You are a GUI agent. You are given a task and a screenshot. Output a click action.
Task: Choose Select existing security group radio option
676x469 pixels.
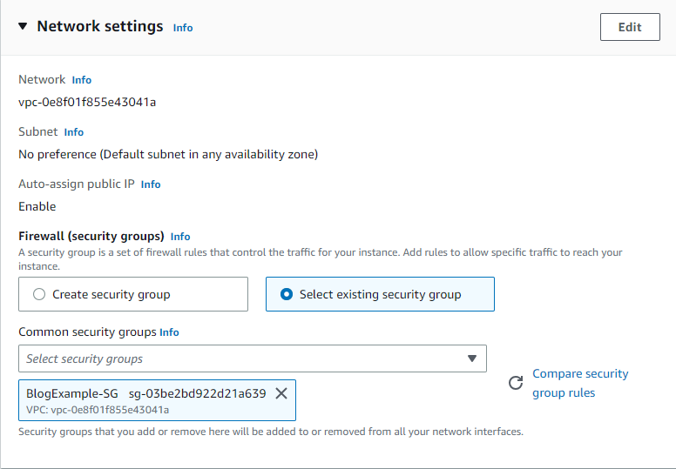[287, 294]
